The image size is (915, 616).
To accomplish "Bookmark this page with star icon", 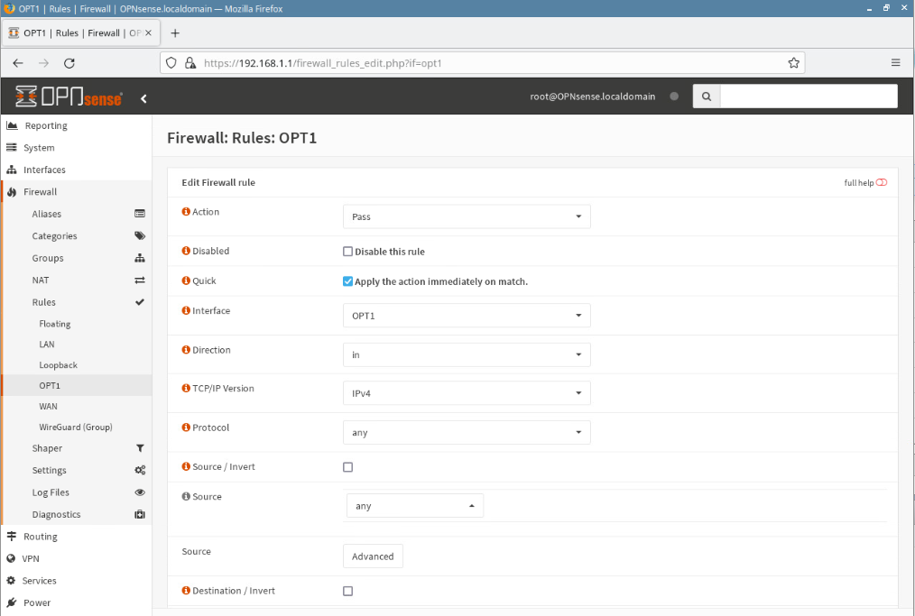I will click(793, 63).
